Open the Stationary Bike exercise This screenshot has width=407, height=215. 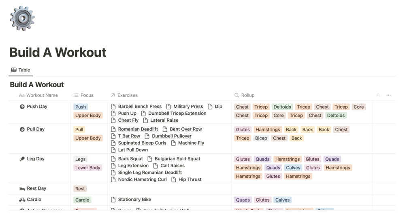pos(134,200)
